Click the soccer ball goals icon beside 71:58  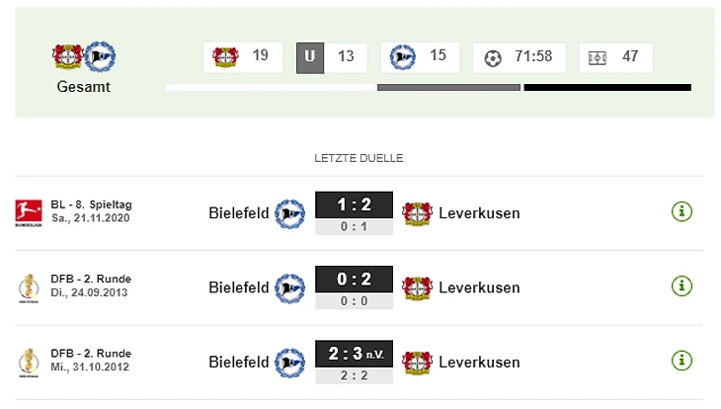coord(493,58)
